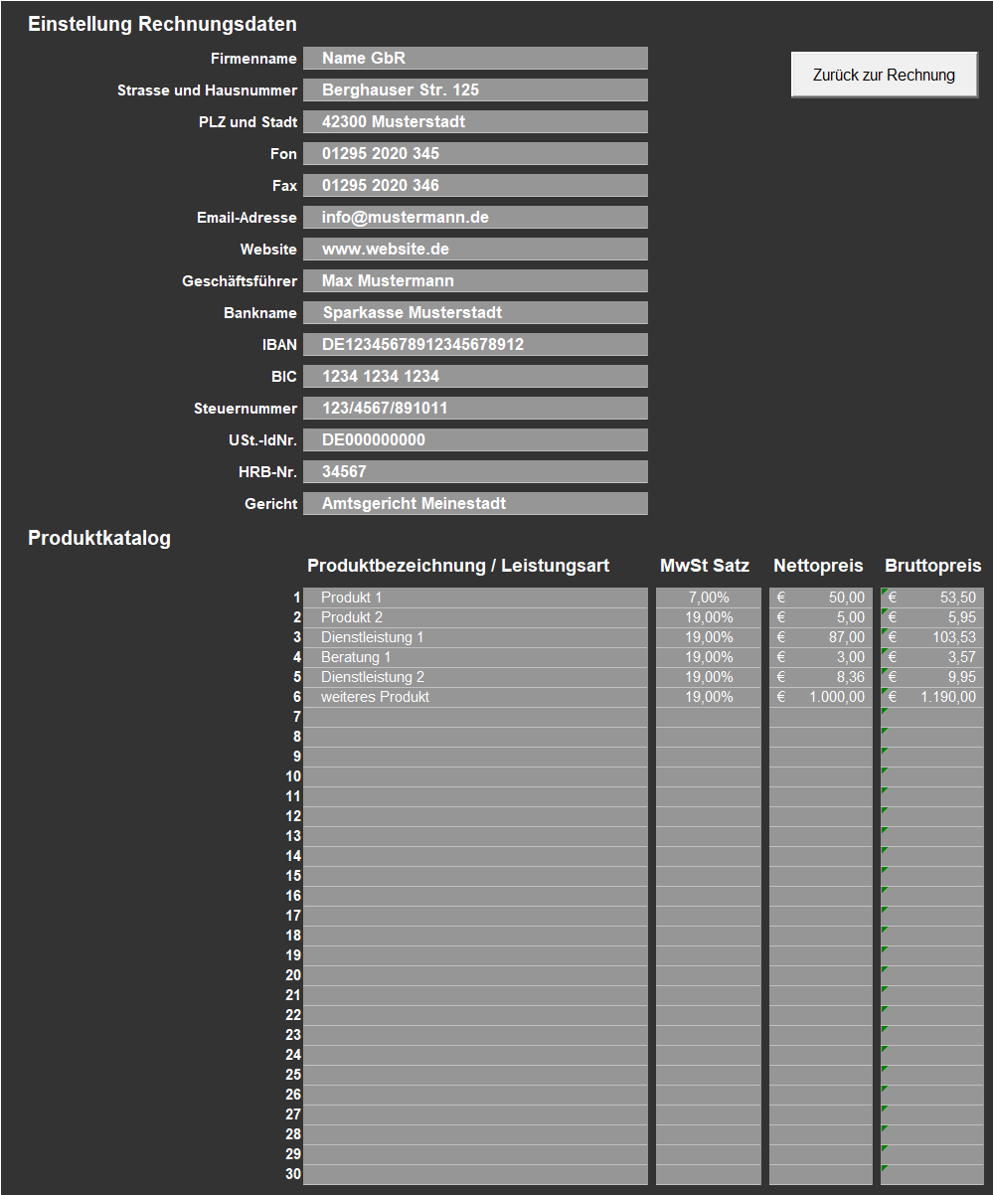Select the Website field
This screenshot has width=993, height=1195.
475,250
